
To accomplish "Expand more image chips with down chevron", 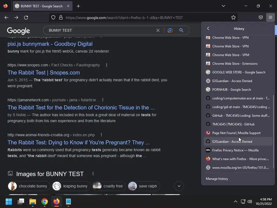I will (179, 186).
